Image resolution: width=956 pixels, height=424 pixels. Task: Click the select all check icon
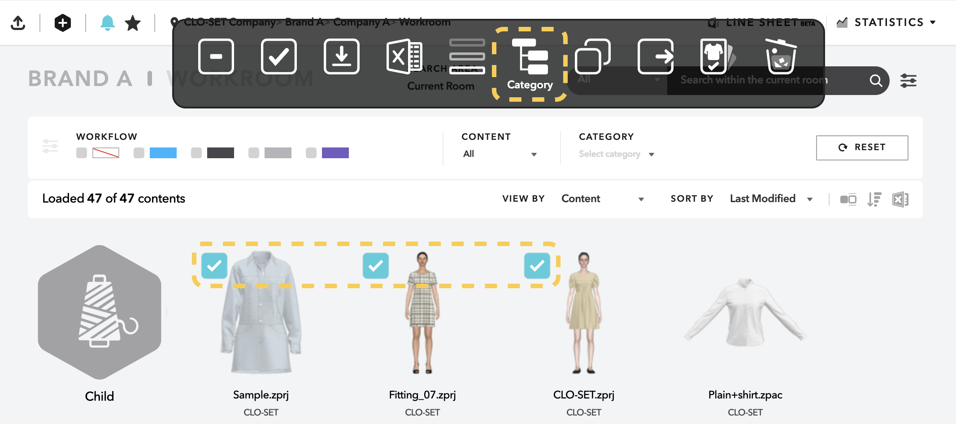pyautogui.click(x=279, y=56)
